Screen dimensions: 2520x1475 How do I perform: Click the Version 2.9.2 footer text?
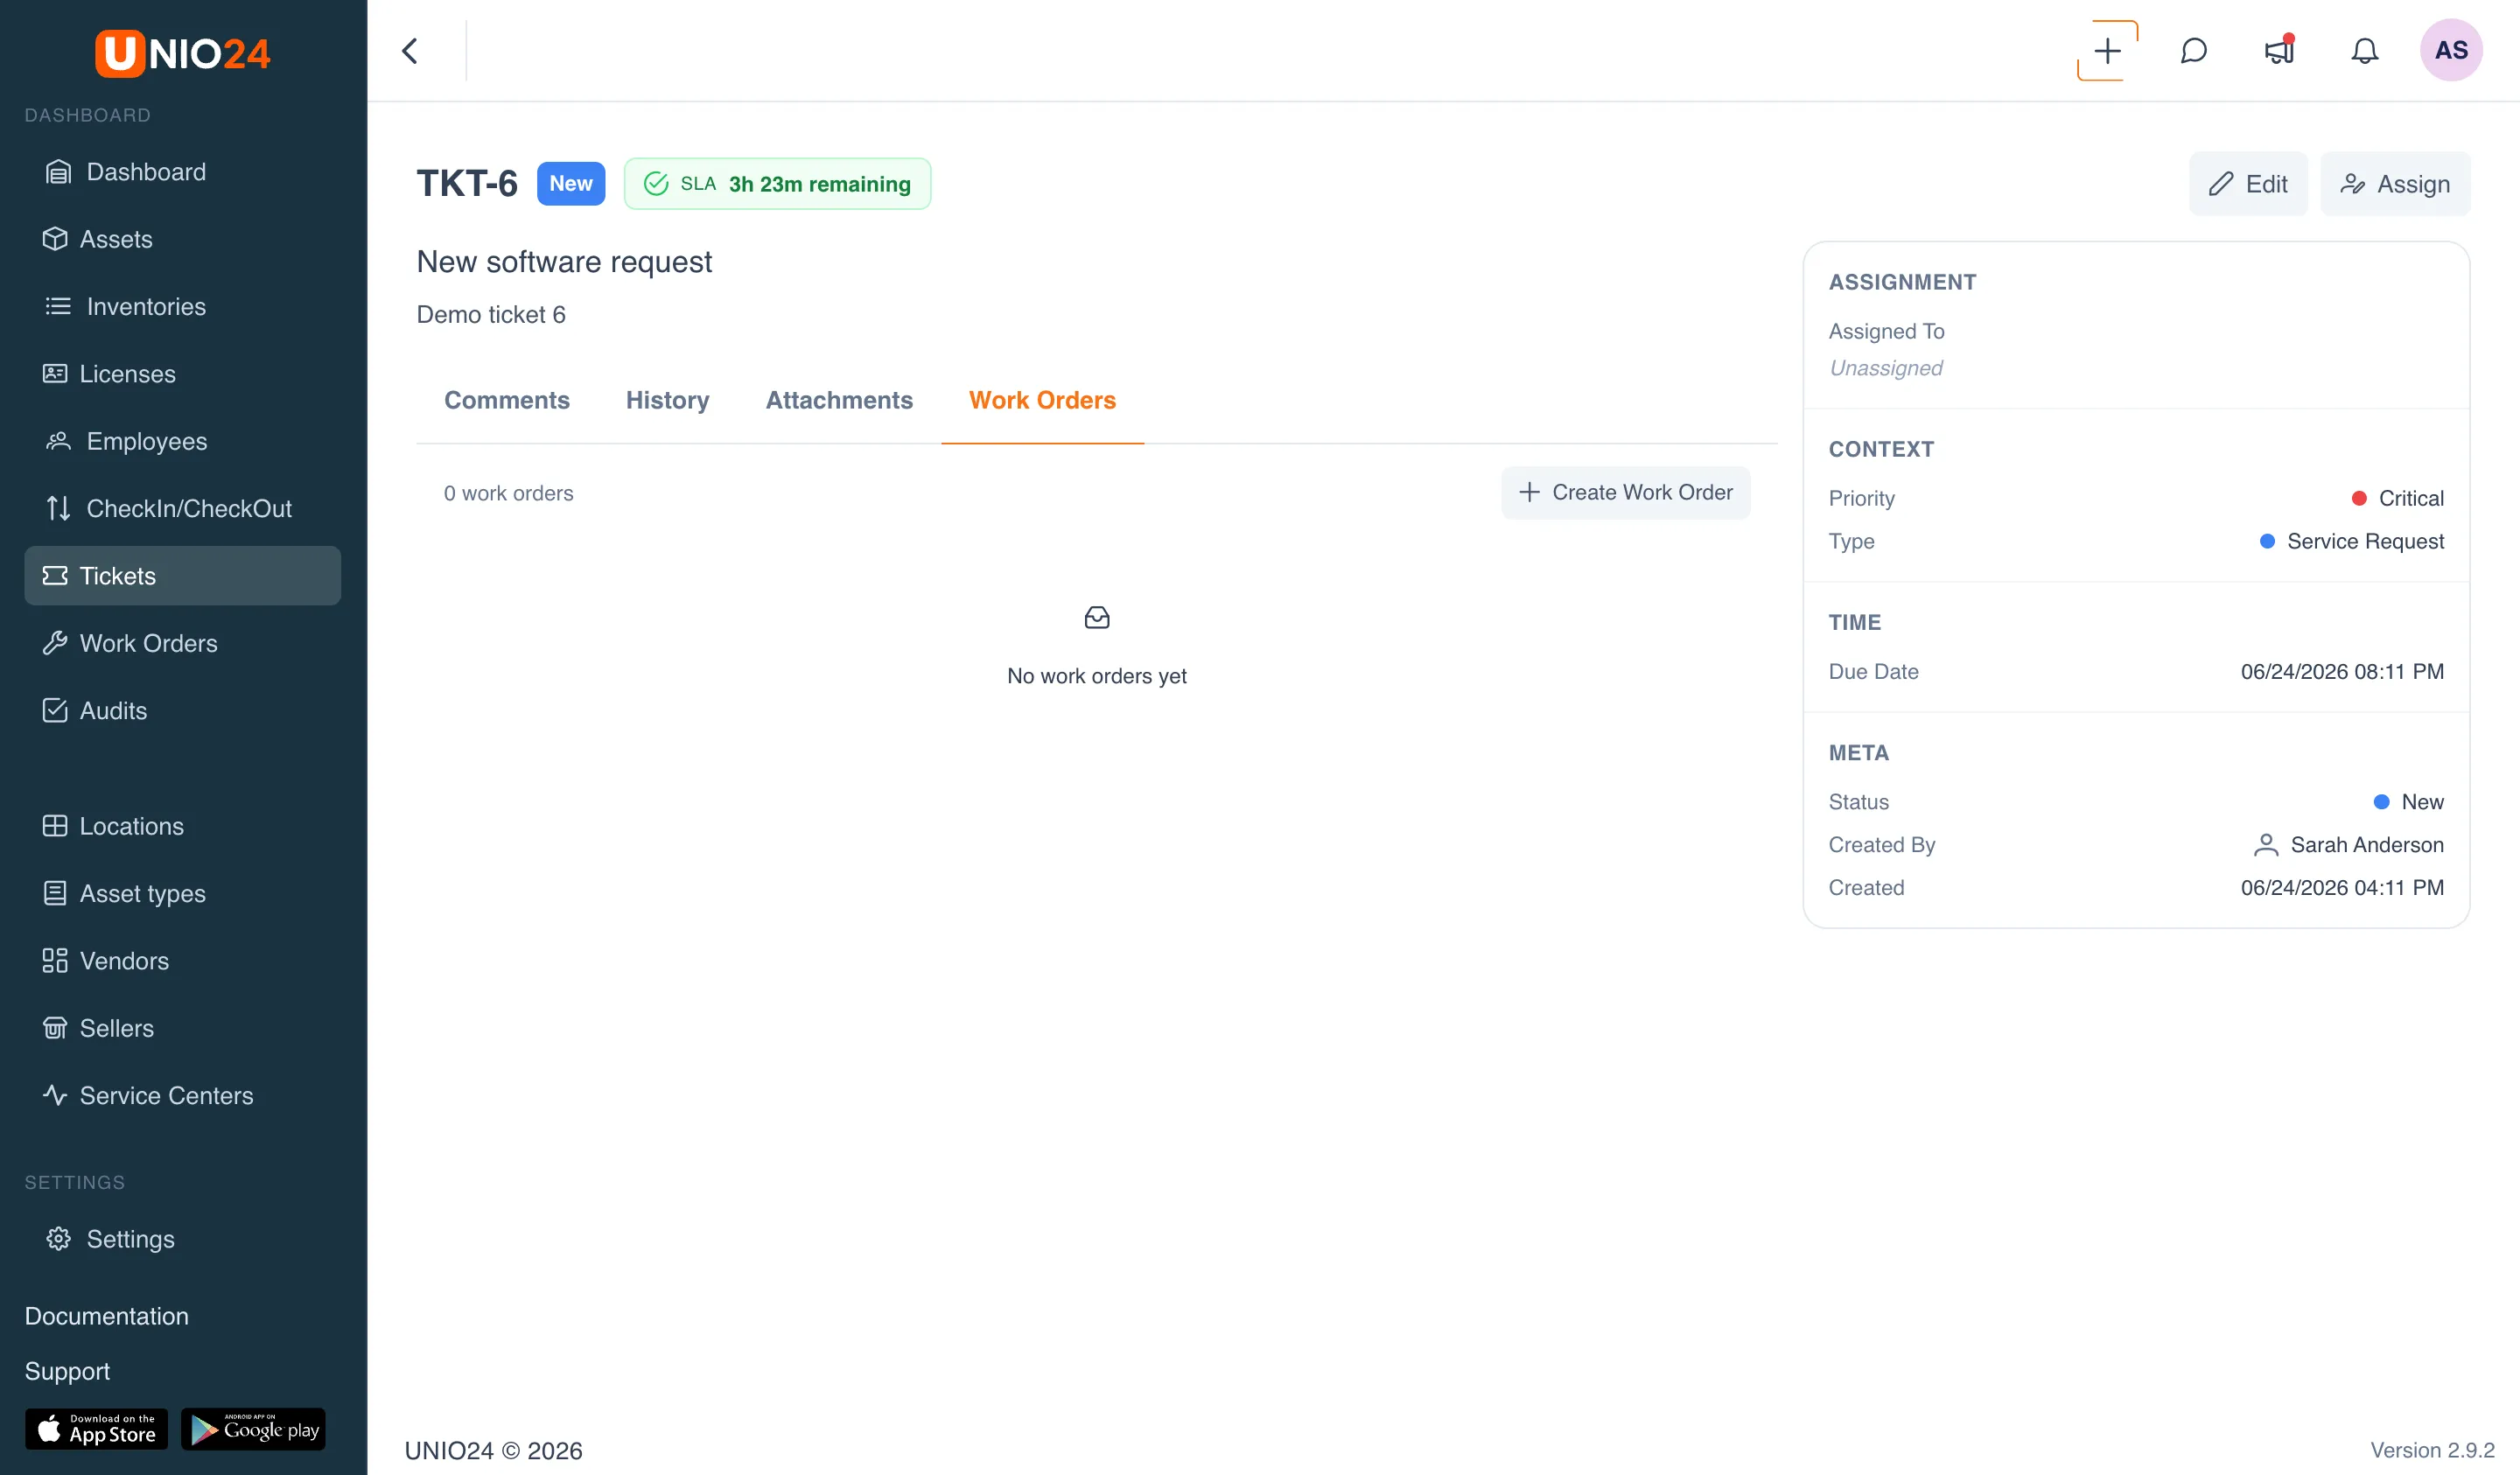coord(2432,1450)
